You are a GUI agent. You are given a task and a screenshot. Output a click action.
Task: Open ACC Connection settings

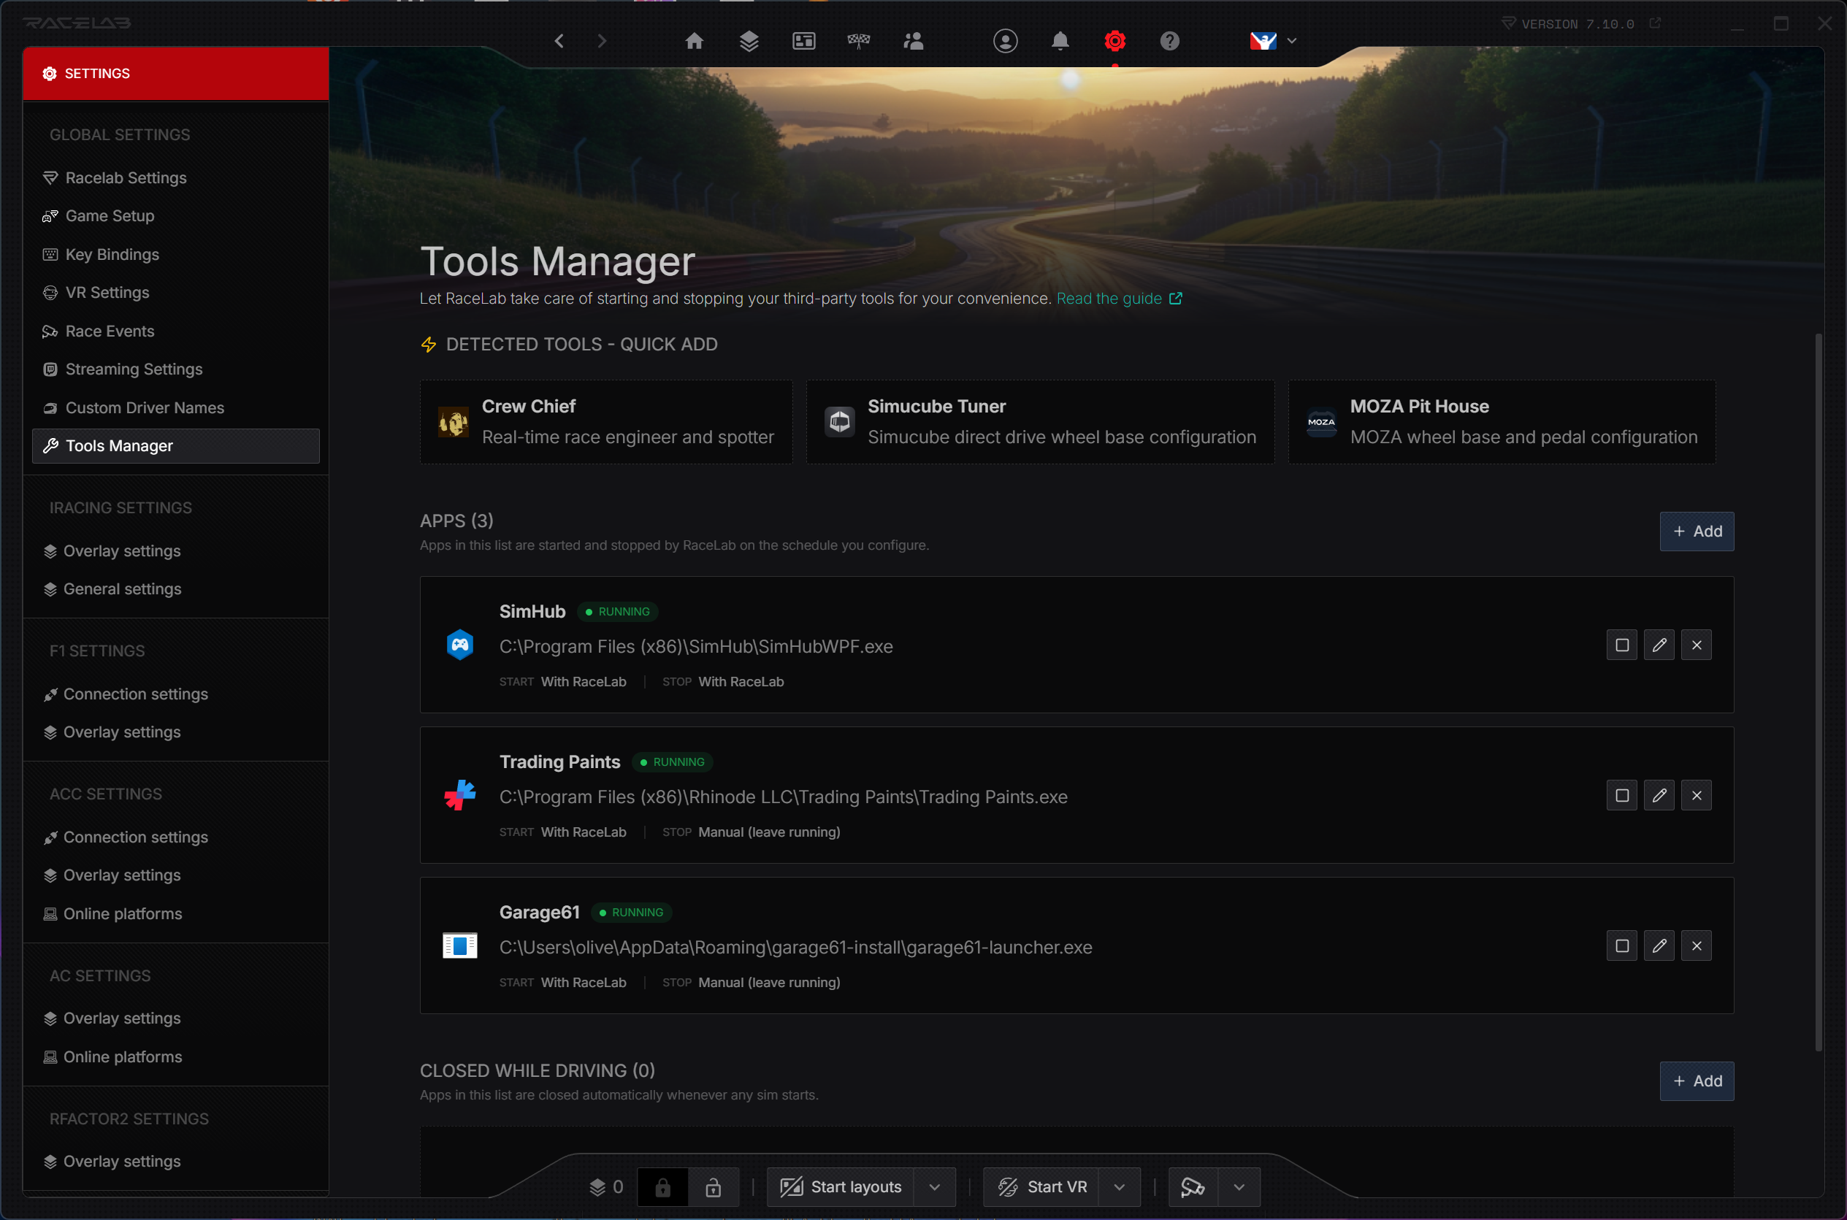click(x=176, y=837)
